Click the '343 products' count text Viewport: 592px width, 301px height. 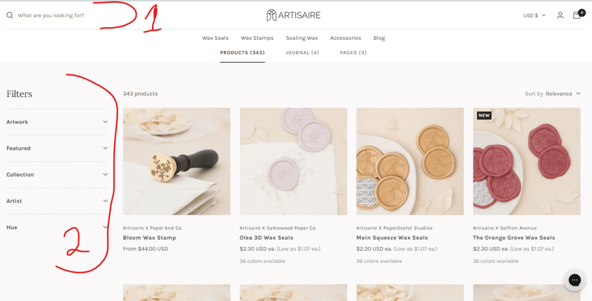140,94
